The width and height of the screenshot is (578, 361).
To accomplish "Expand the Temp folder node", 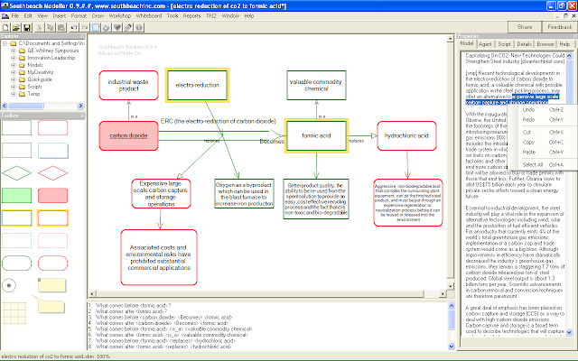I will pyautogui.click(x=14, y=94).
